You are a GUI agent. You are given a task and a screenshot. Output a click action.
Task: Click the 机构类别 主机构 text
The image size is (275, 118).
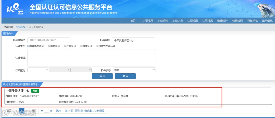[x=15, y=102]
